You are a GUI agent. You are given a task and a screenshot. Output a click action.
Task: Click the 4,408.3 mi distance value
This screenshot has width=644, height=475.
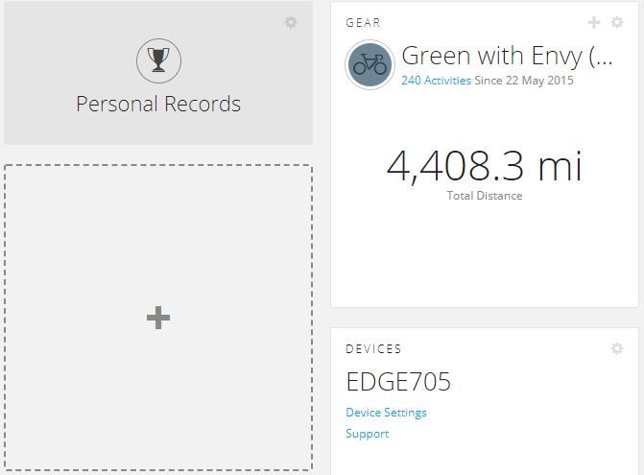(484, 166)
